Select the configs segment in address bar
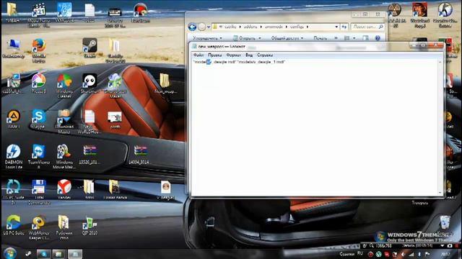Viewport: 462px width, 259px height. (x=297, y=27)
